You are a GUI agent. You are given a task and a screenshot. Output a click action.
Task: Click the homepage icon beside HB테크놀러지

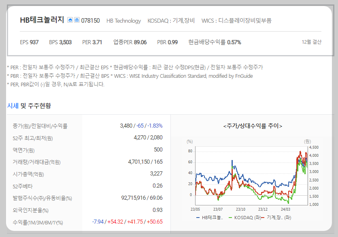(x=70, y=20)
